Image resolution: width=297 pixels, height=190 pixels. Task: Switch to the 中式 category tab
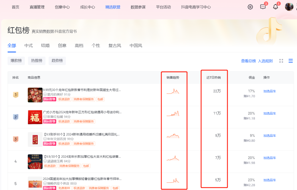[28, 46]
